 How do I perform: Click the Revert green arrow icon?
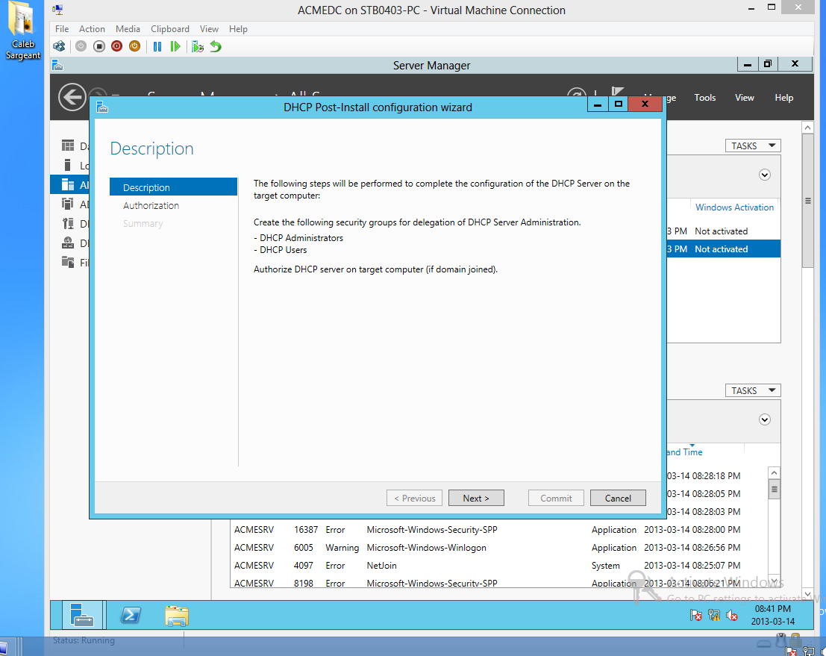click(216, 46)
